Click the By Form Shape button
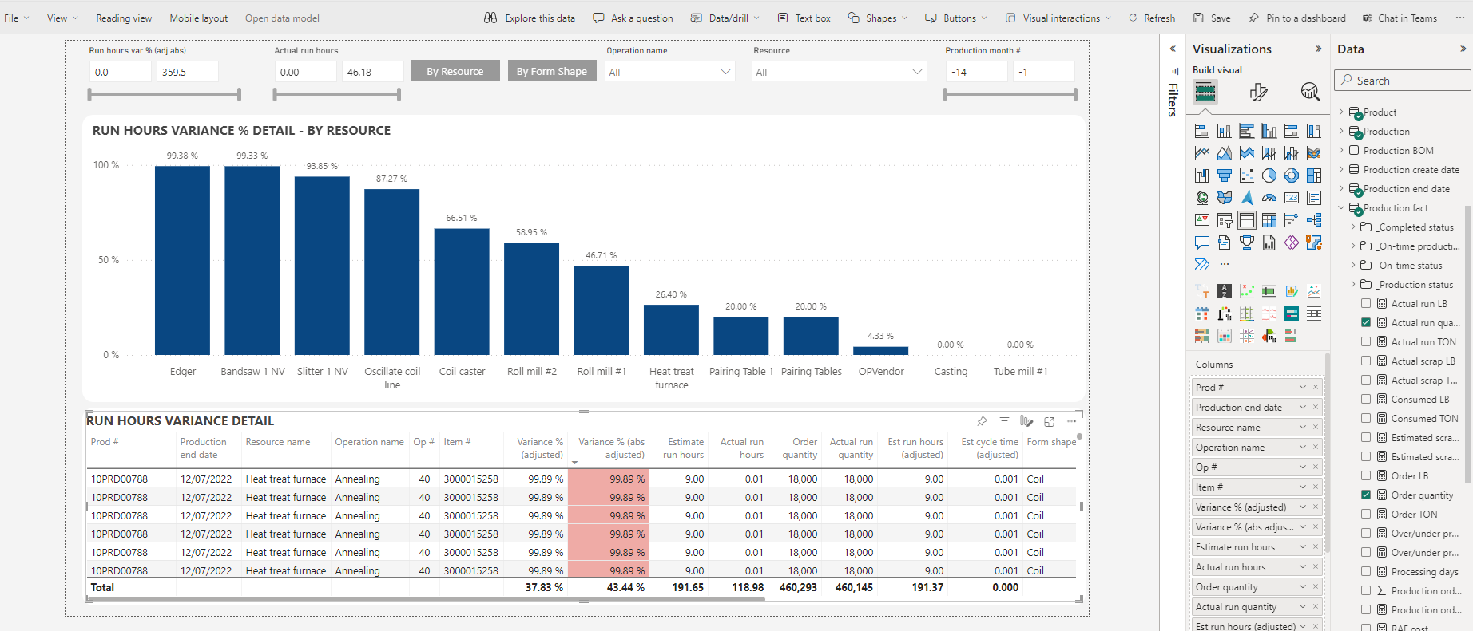 (551, 71)
